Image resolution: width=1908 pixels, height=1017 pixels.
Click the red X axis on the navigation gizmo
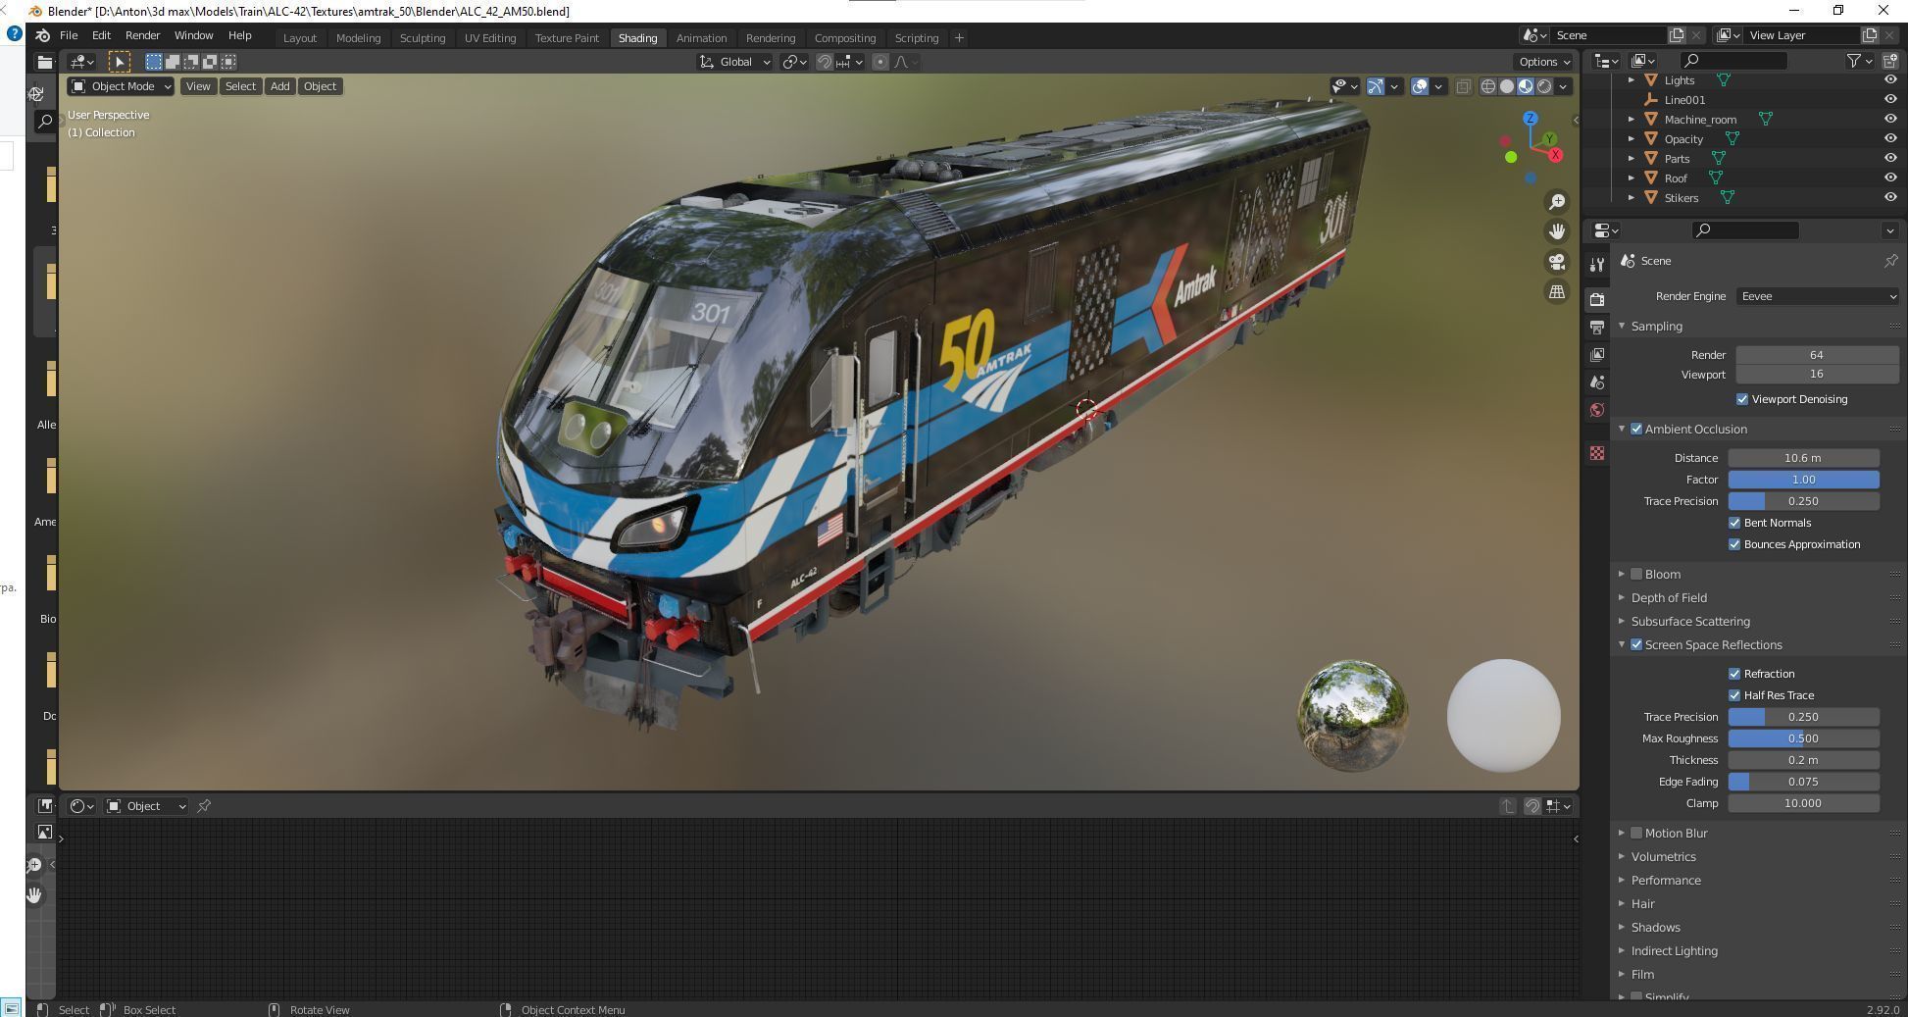(1556, 155)
